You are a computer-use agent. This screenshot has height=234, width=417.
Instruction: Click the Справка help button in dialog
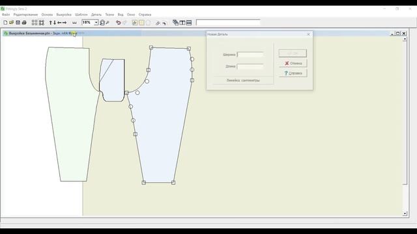tap(293, 73)
